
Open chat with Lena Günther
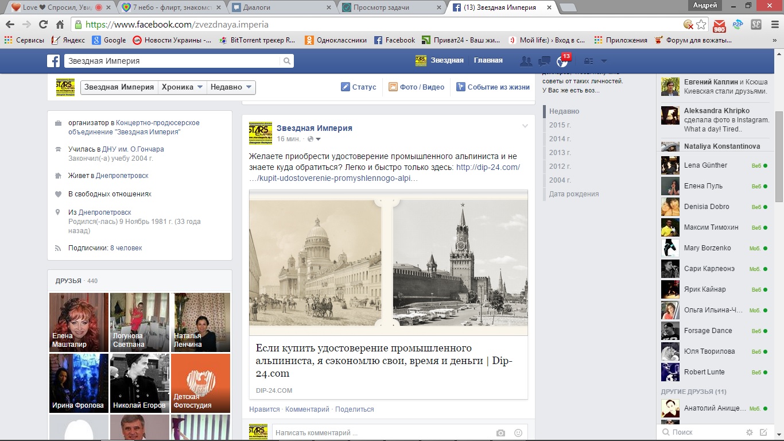point(715,165)
